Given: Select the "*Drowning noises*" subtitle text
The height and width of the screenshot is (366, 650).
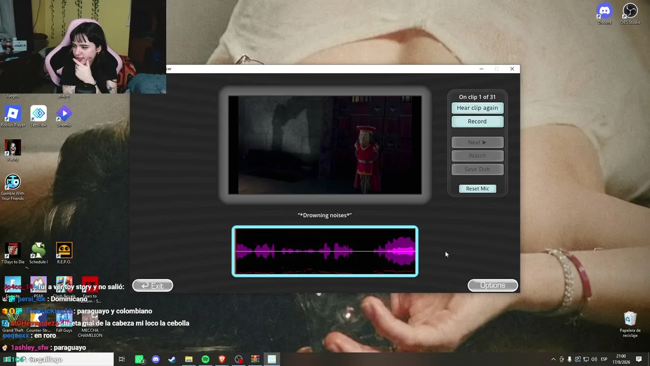Looking at the screenshot, I should click(325, 215).
